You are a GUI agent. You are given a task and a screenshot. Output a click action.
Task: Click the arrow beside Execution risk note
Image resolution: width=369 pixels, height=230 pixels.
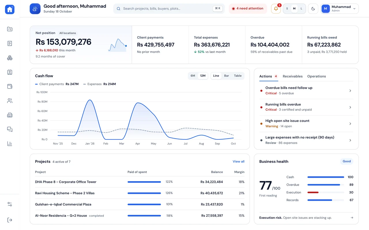352,218
